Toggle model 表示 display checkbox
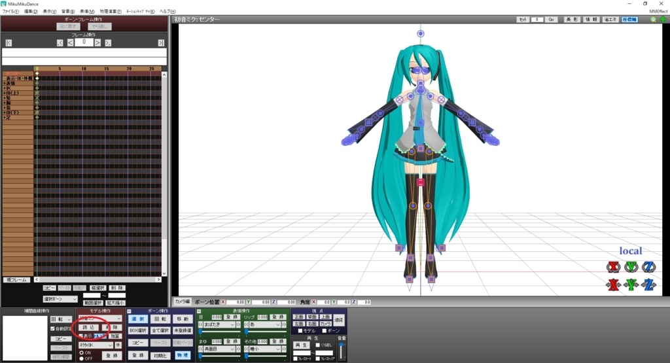Screen dimensions: 670x363 click(81, 336)
